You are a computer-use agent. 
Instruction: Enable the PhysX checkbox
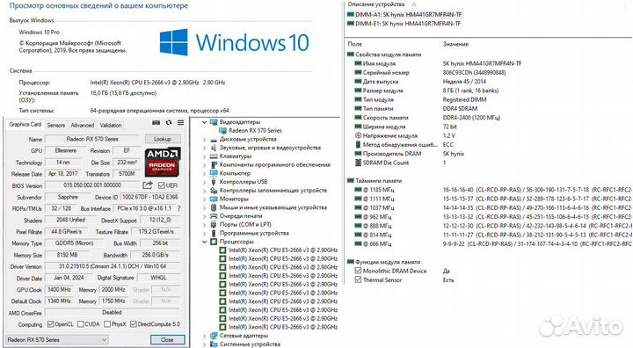107,324
